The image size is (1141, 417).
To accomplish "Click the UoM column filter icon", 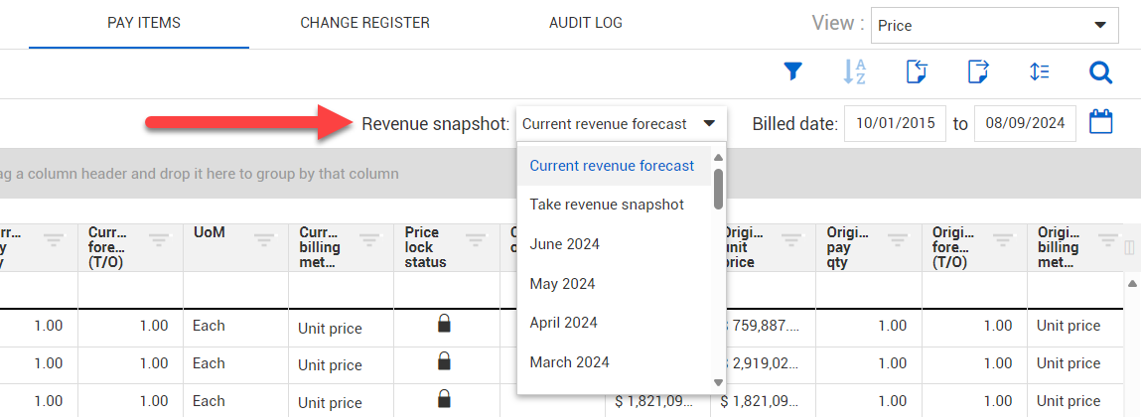I will [263, 239].
